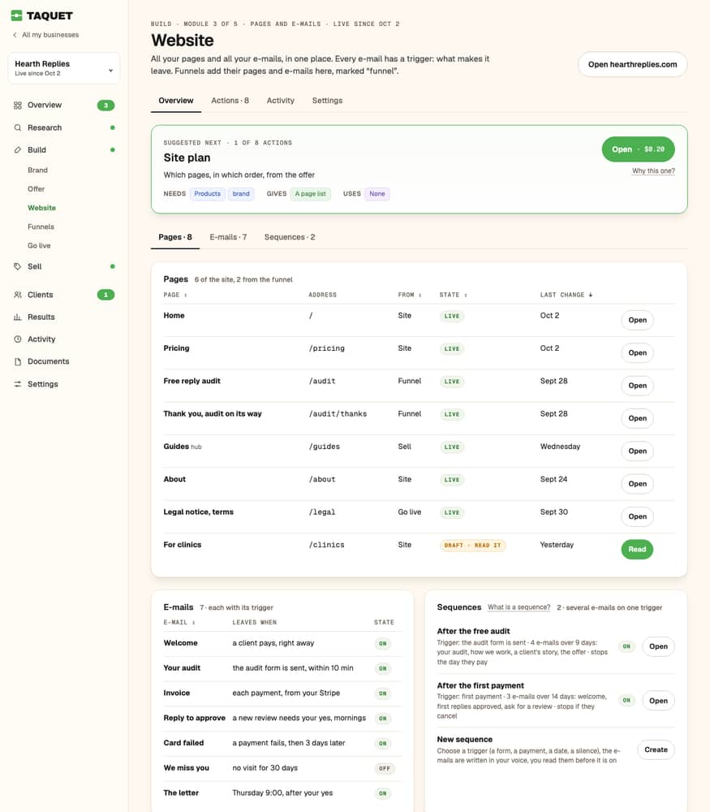Click the green 1 badge next to Clients
This screenshot has width=710, height=812.
[105, 295]
